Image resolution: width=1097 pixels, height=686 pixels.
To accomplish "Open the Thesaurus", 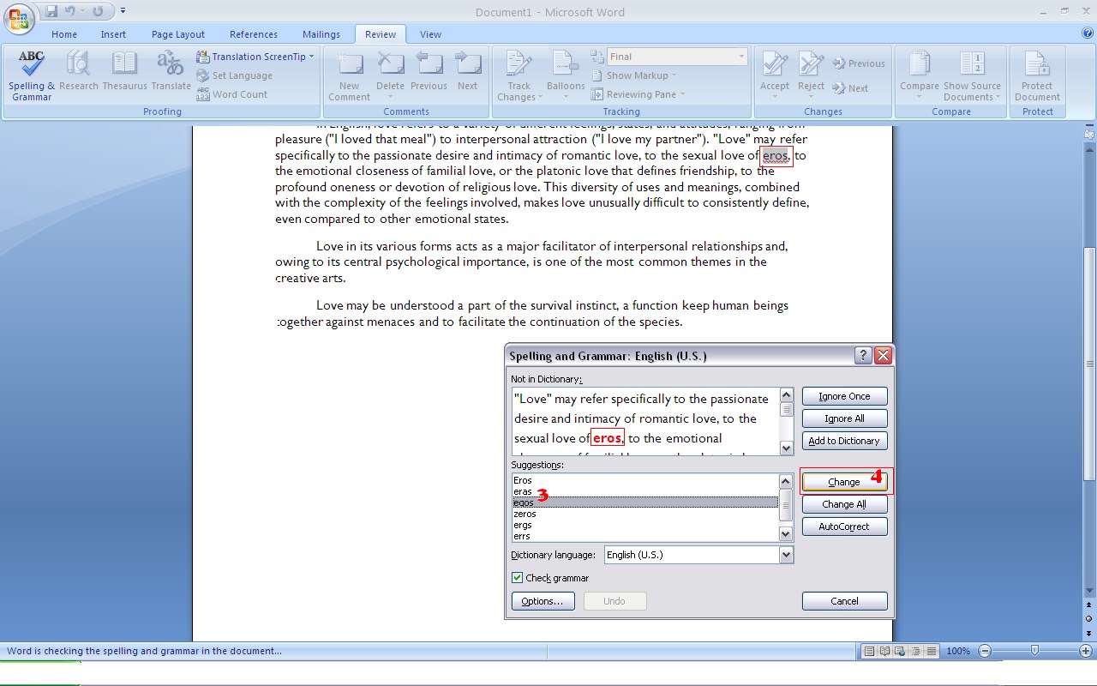I will [124, 75].
